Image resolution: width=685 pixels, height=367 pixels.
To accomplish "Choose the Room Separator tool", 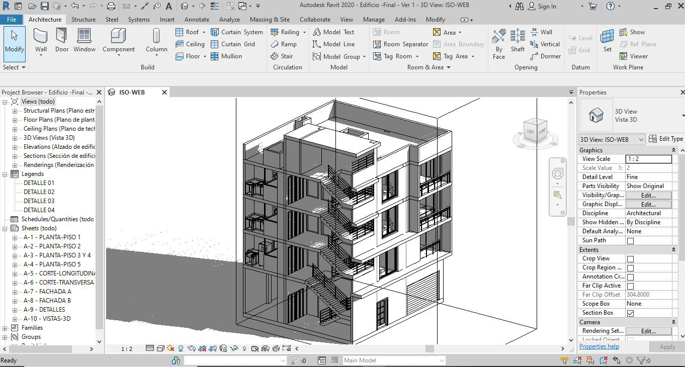I will click(400, 44).
